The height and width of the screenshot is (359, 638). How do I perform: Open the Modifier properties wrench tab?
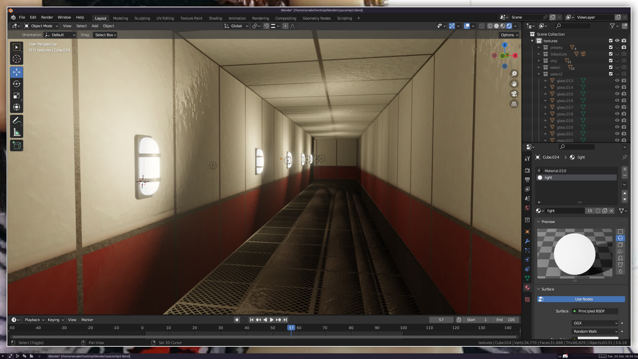pyautogui.click(x=527, y=241)
